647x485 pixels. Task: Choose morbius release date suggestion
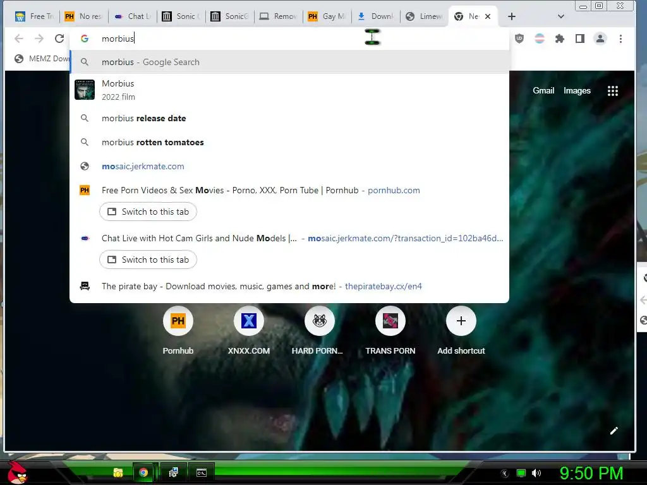pos(289,118)
